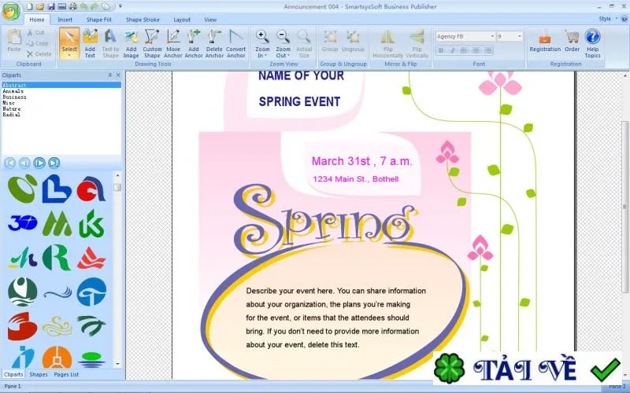630x393 pixels.
Task: Click the Redo arrow in quick access toolbar
Action: click(94, 6)
